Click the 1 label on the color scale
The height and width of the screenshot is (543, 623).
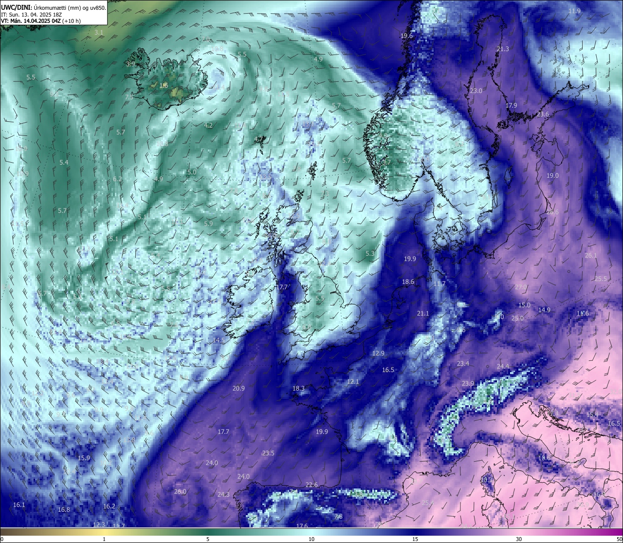point(104,539)
